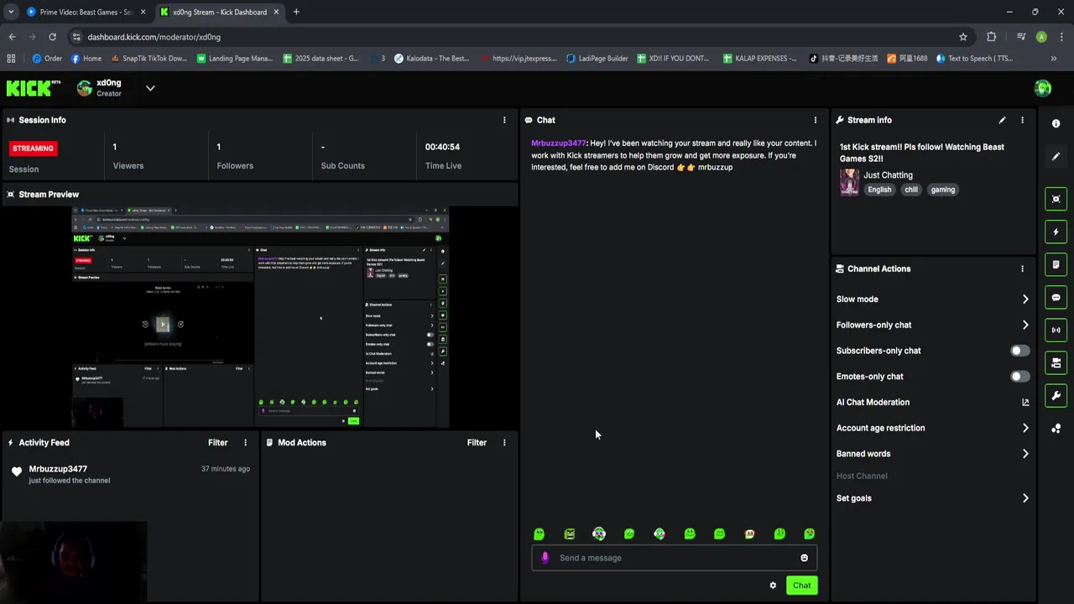Select the xd0ng Stream Kick Dashboard tab
The image size is (1074, 604).
pyautogui.click(x=219, y=12)
